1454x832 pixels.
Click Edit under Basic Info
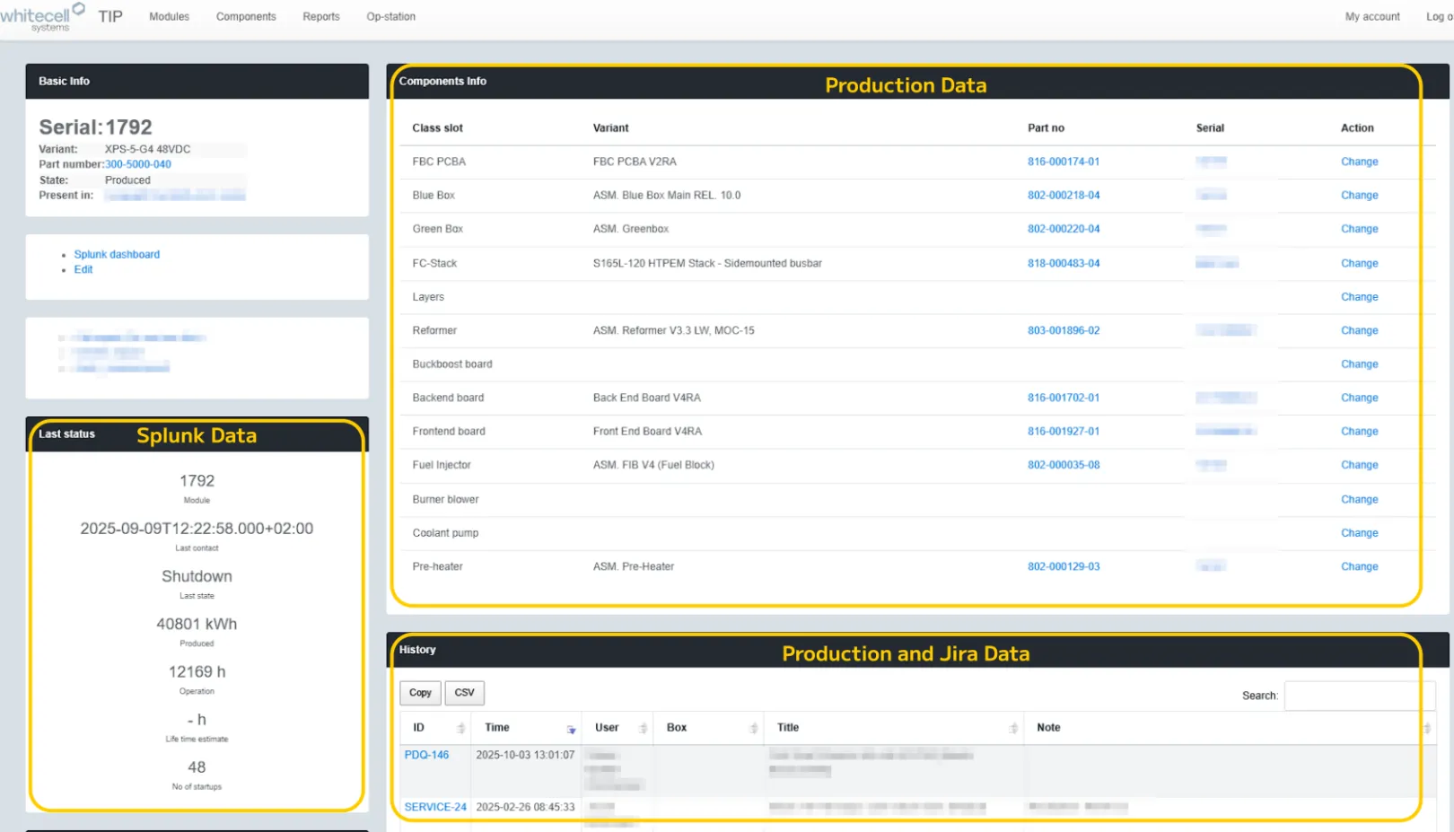[x=83, y=269]
